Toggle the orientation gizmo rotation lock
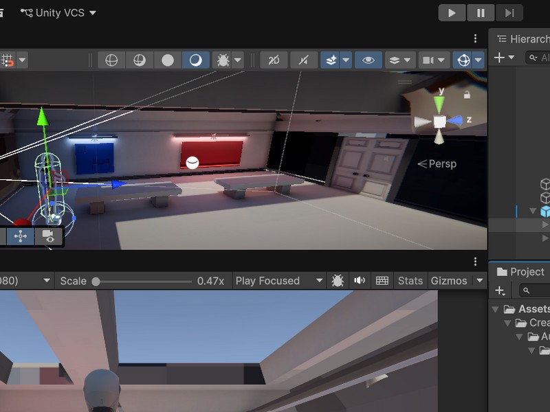550x412 pixels. 467,95
